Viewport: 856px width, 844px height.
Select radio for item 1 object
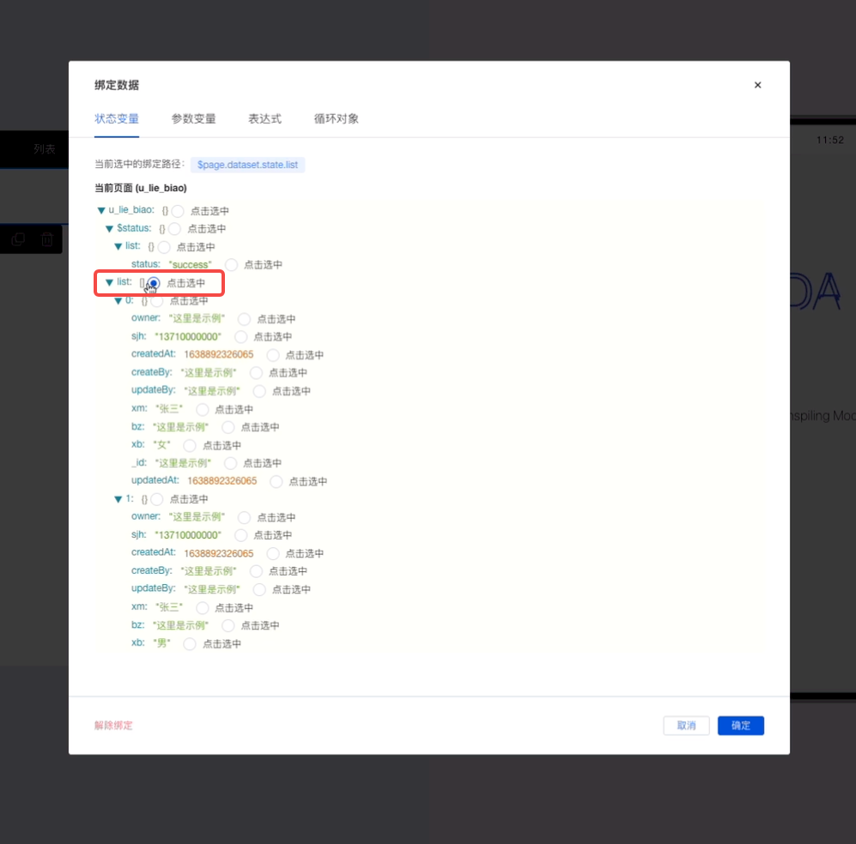tap(156, 499)
